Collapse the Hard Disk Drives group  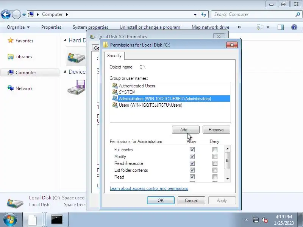tap(65, 40)
